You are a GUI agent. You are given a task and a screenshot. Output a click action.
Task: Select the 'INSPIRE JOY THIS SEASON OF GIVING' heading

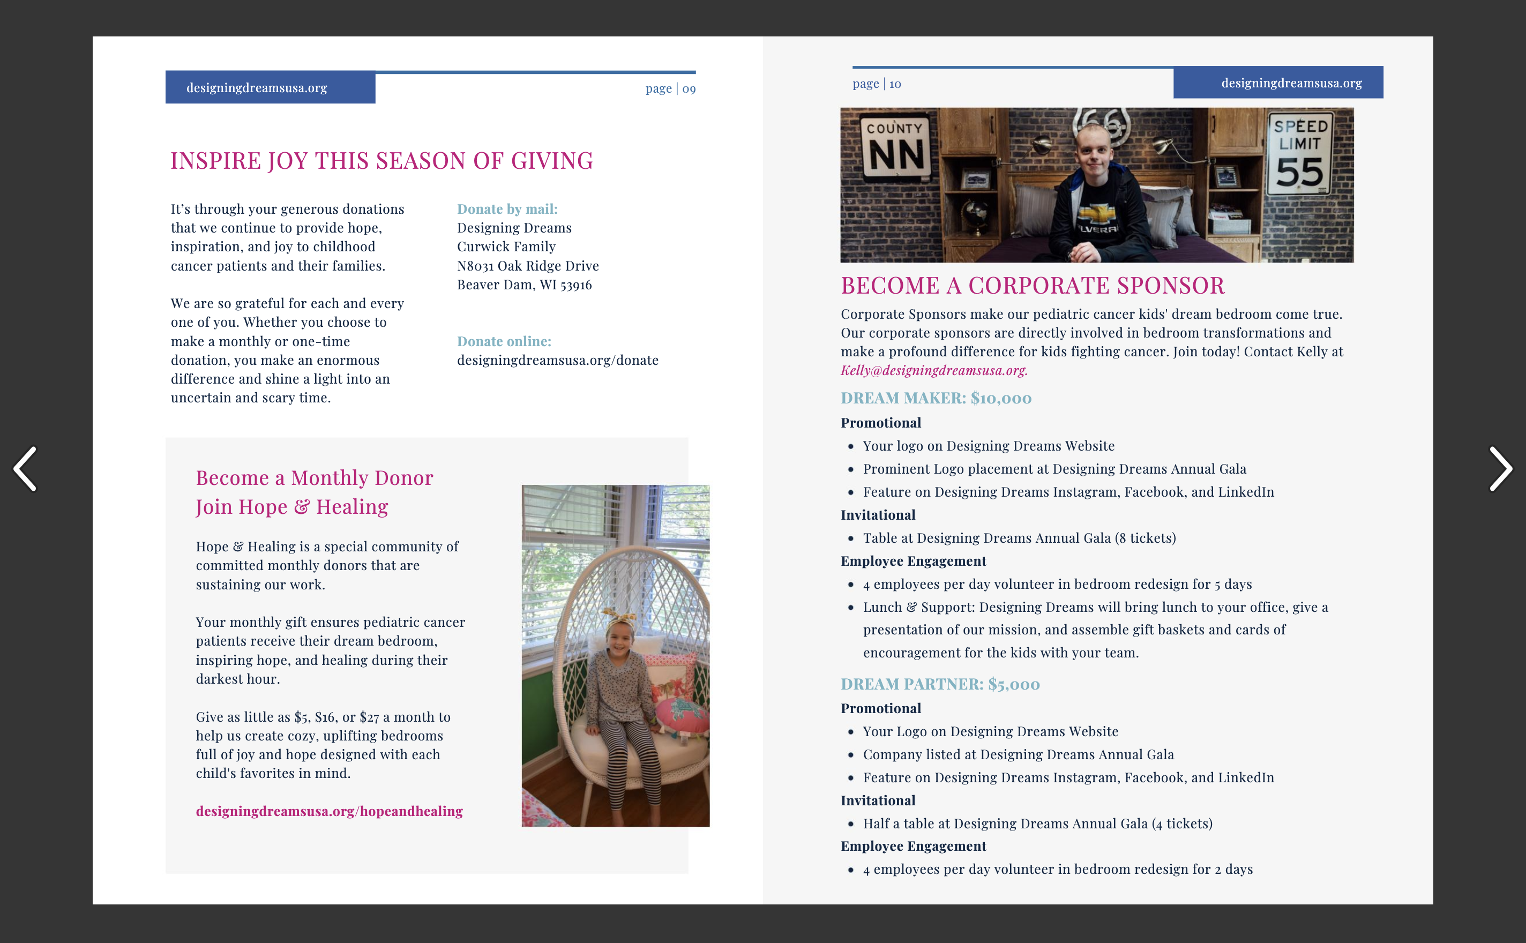(x=381, y=161)
